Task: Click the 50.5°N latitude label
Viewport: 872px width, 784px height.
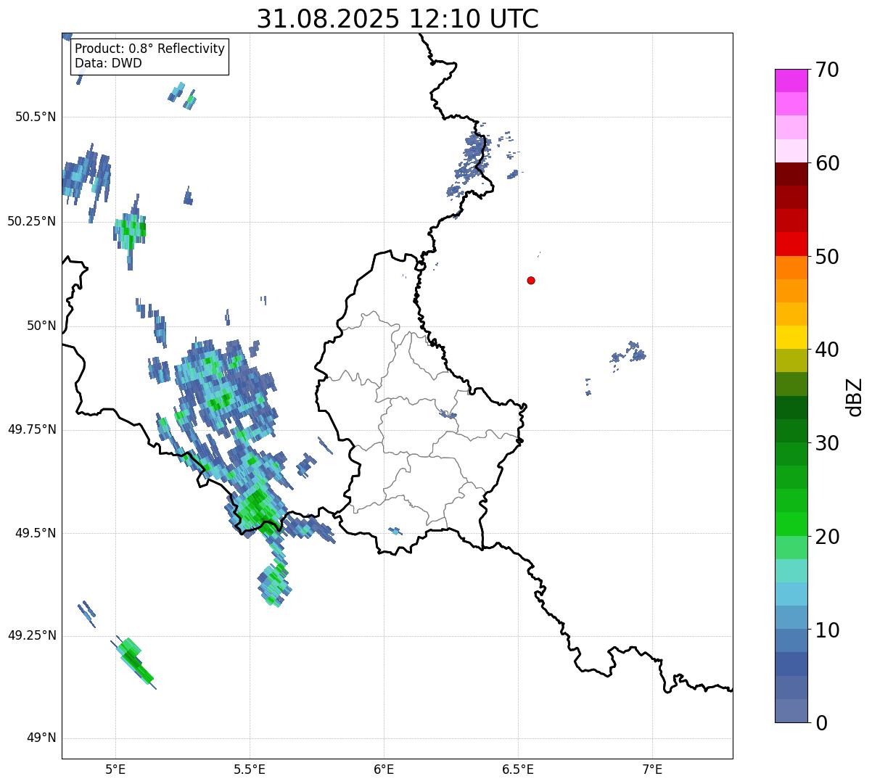Action: point(36,117)
